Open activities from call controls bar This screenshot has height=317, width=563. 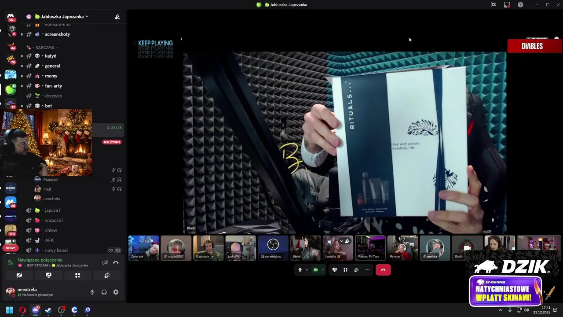point(345,270)
